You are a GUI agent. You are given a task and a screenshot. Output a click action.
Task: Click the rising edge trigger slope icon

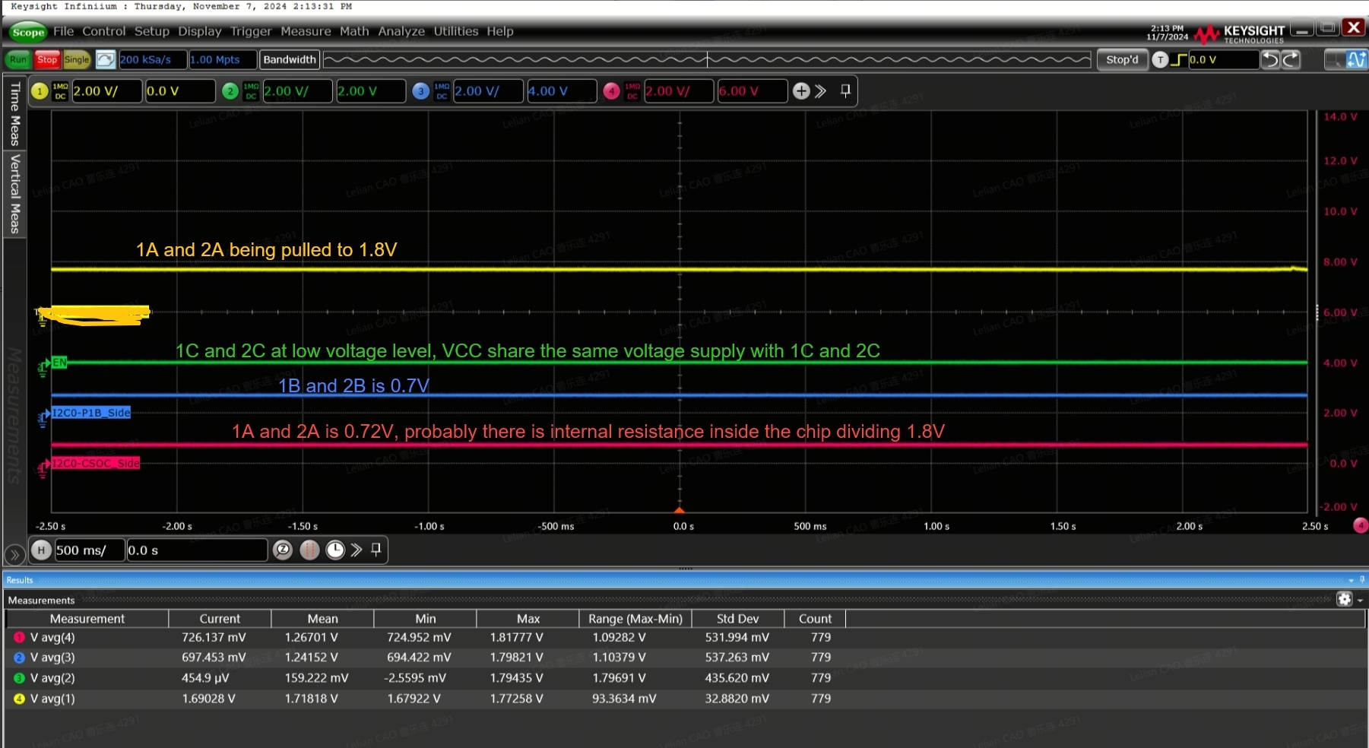(x=1179, y=59)
